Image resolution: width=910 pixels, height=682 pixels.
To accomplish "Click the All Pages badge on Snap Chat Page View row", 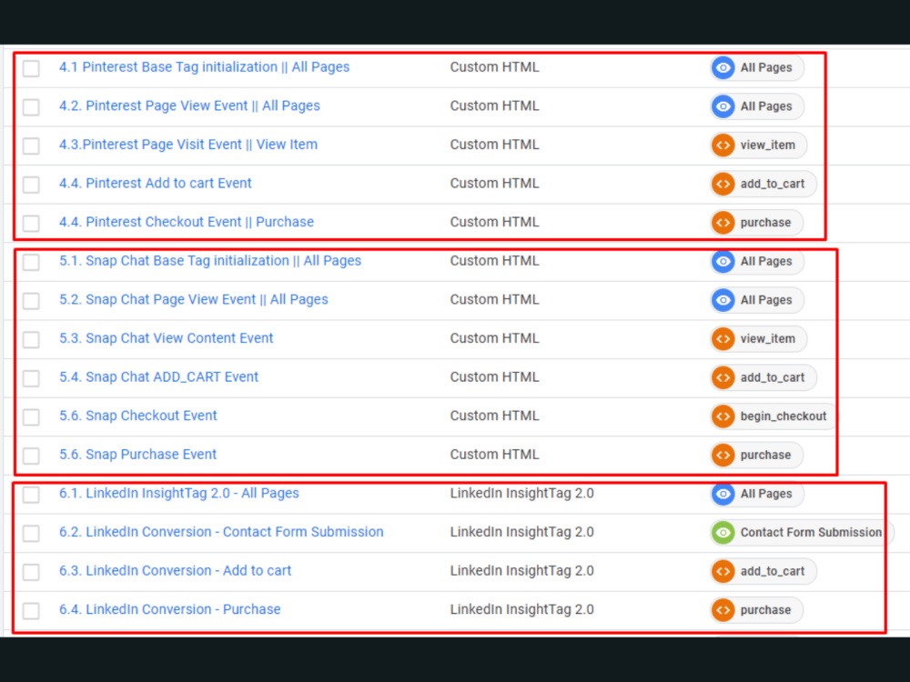I will [x=757, y=300].
